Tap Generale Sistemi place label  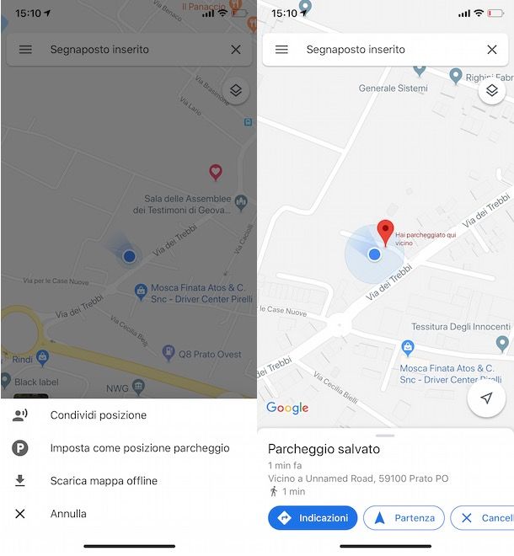point(393,88)
